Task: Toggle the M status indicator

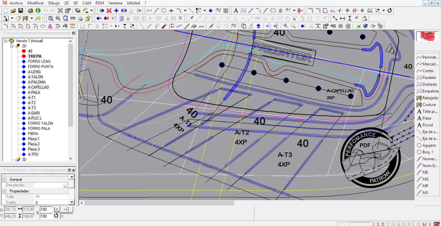Action: pos(425,224)
